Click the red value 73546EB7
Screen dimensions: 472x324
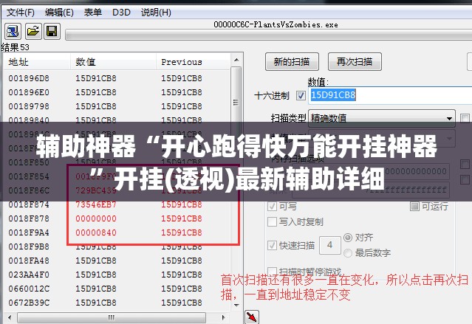point(96,204)
